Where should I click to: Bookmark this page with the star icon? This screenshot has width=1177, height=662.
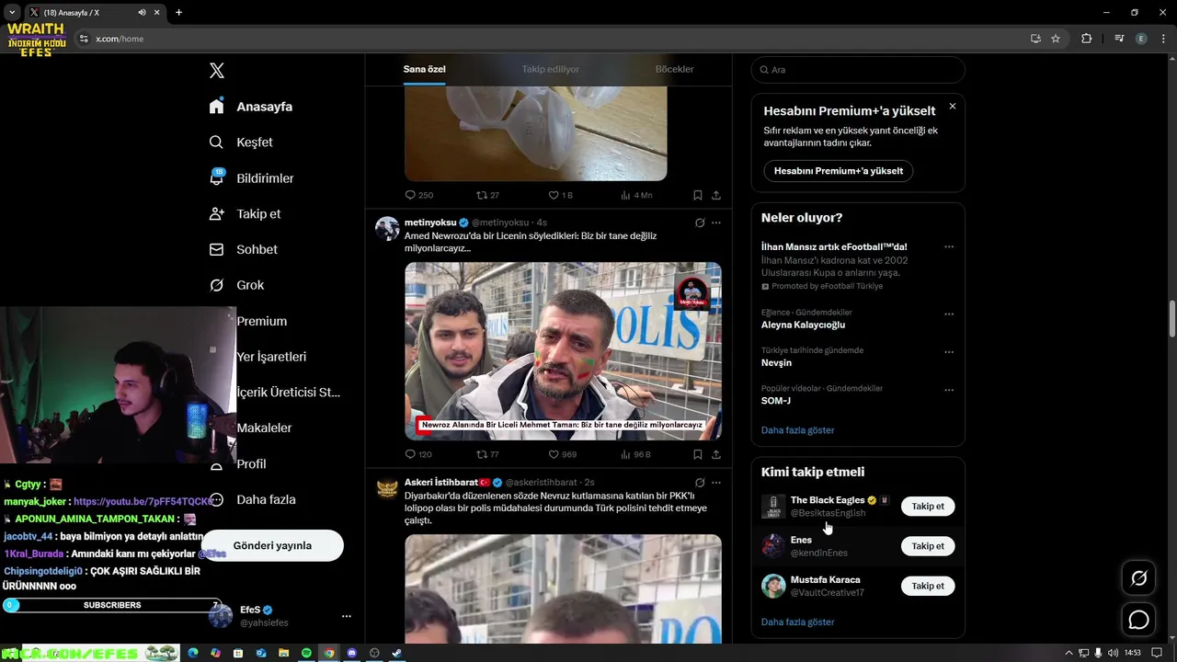point(1056,39)
